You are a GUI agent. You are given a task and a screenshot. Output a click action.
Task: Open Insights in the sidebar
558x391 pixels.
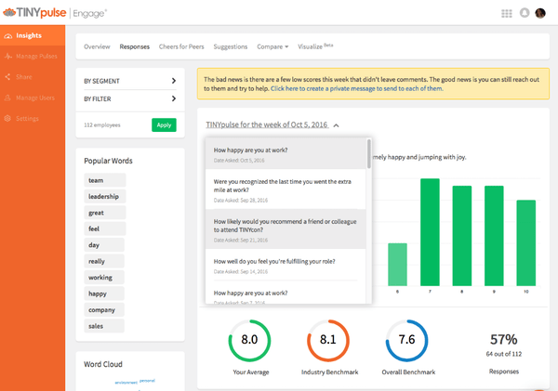click(x=33, y=35)
